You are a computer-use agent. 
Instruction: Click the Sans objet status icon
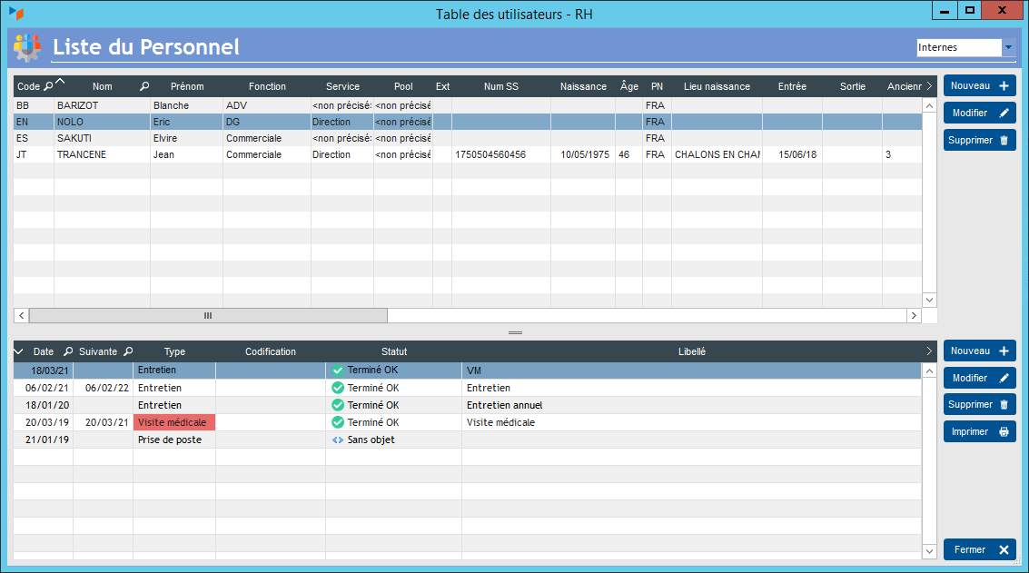click(338, 440)
